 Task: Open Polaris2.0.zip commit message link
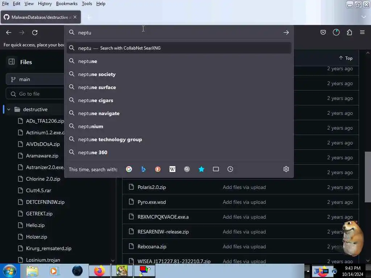click(x=244, y=187)
